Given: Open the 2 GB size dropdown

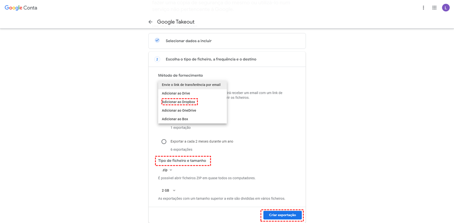Looking at the screenshot, I should 168,191.
